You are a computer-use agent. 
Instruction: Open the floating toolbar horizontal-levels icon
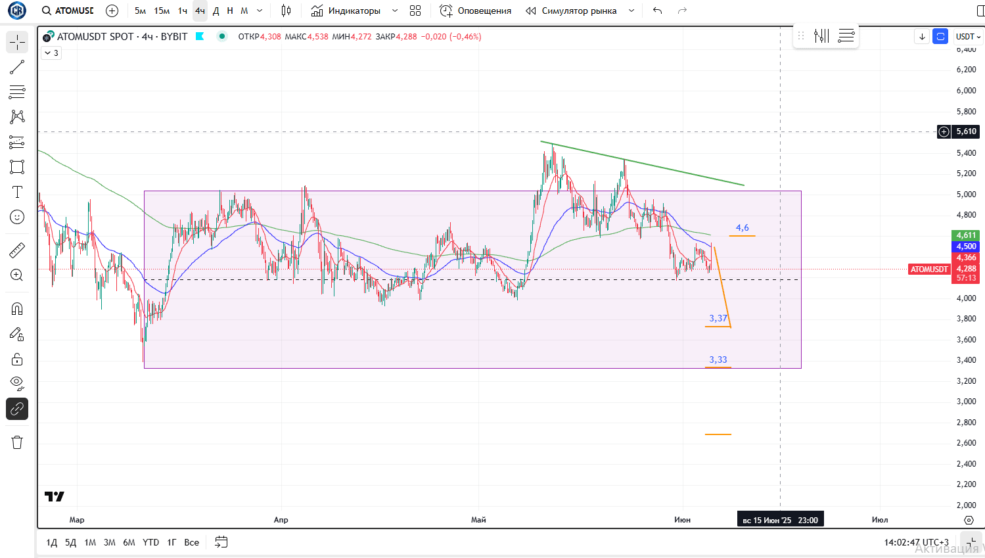coord(846,36)
